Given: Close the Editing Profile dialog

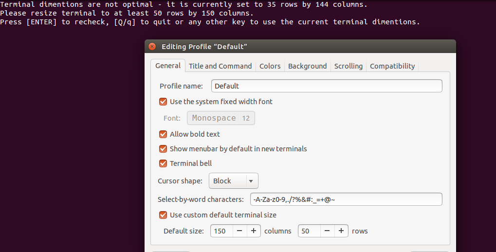Looking at the screenshot, I should click(152, 47).
